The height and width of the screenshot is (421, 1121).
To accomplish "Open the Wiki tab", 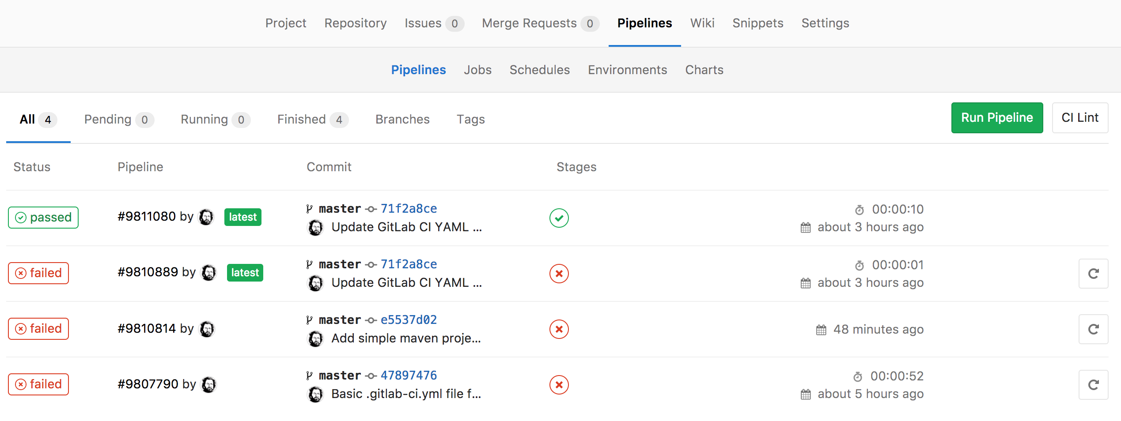I will tap(702, 23).
